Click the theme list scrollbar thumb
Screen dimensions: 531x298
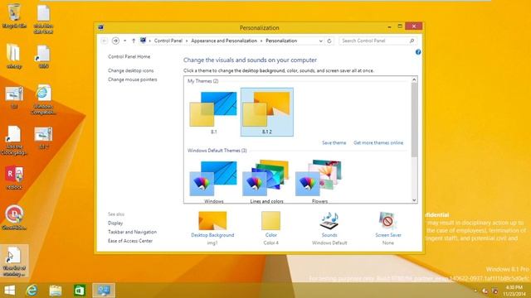pos(414,120)
